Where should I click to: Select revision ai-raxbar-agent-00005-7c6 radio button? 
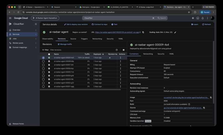click(43, 72)
